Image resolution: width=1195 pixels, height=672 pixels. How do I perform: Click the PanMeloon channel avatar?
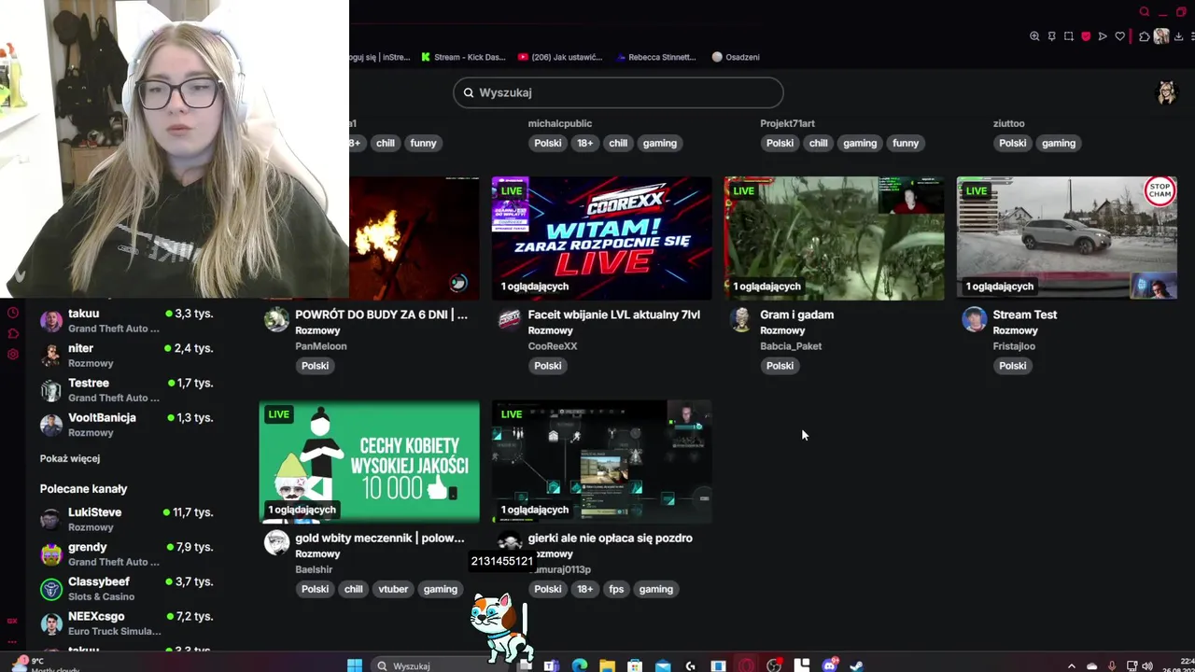(x=276, y=319)
